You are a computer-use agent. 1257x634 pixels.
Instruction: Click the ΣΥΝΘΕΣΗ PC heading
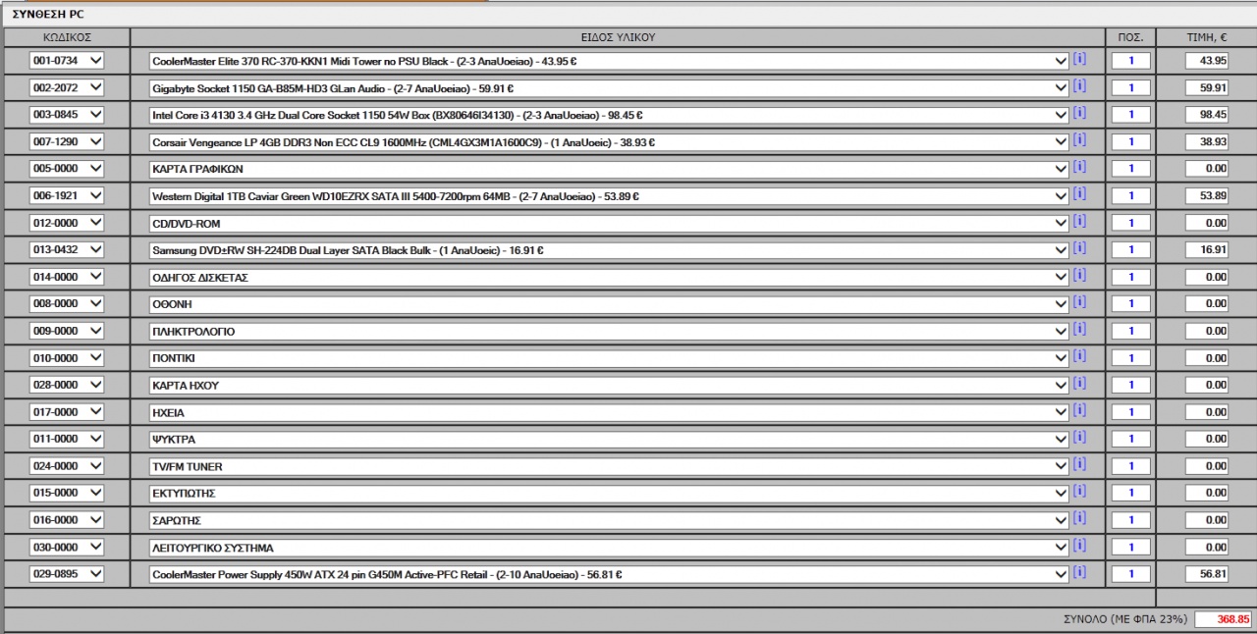point(48,14)
